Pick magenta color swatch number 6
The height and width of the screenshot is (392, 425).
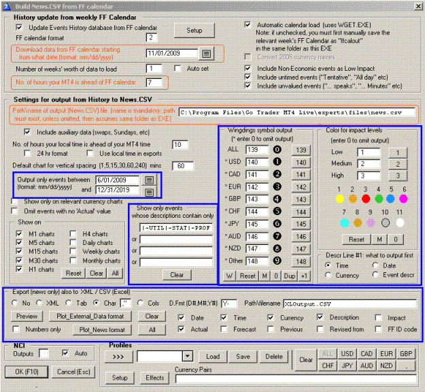pos(403,199)
